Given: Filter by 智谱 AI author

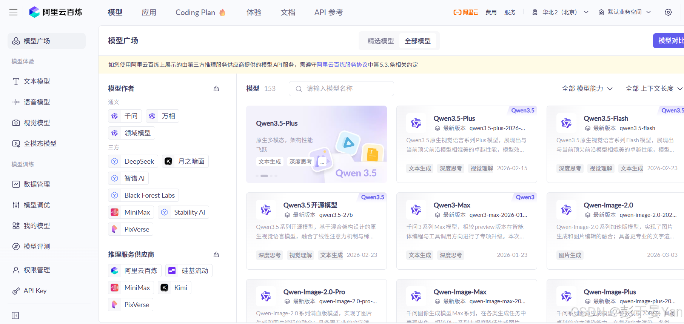Looking at the screenshot, I should 128,178.
